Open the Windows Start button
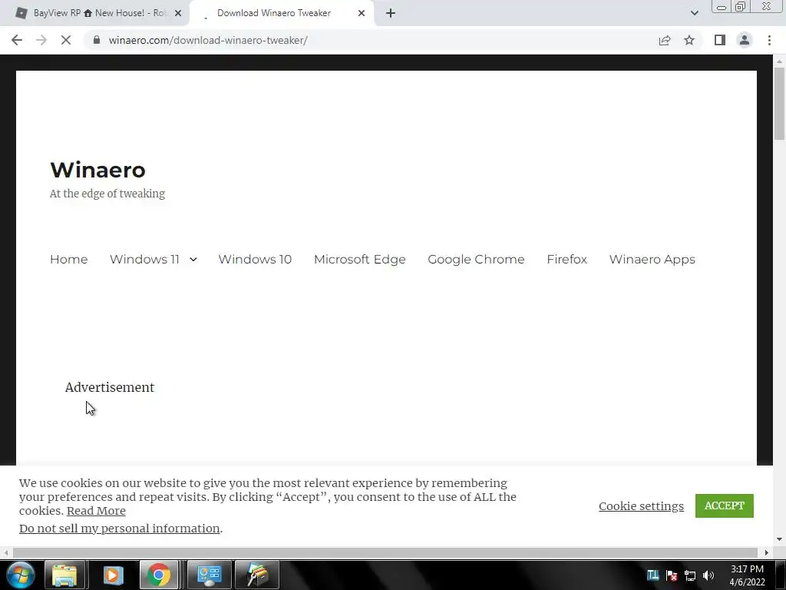Viewport: 786px width, 590px height. [21, 575]
